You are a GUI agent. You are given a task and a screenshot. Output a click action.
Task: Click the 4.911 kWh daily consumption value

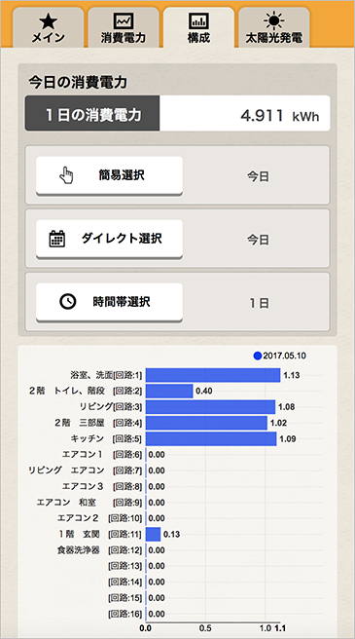point(280,116)
